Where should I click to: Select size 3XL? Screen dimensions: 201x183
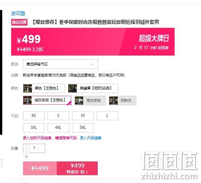tap(34, 128)
